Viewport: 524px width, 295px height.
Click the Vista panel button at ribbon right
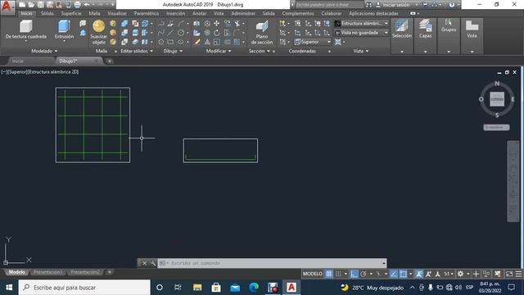click(472, 36)
